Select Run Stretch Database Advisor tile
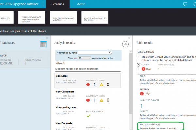 (x=63, y=18)
